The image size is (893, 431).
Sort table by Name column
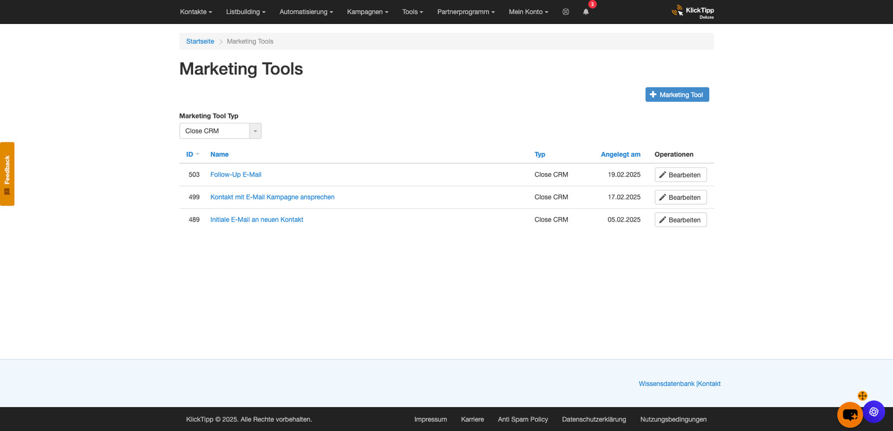point(219,154)
